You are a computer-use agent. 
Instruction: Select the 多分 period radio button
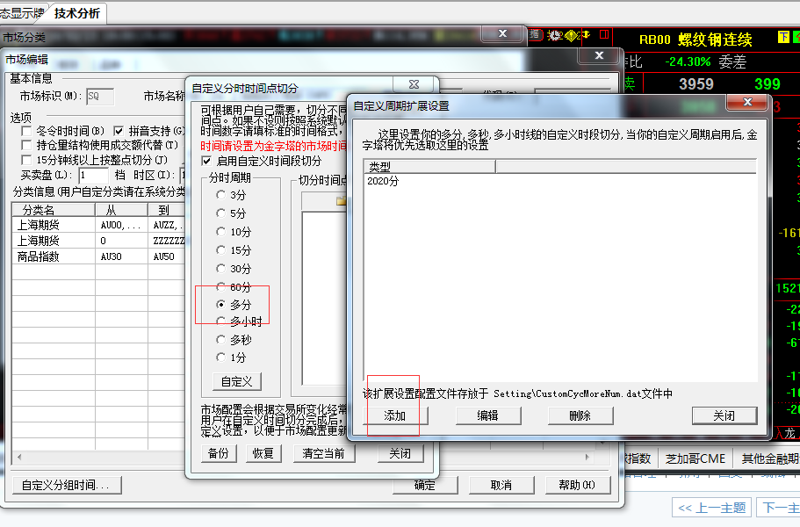click(220, 305)
